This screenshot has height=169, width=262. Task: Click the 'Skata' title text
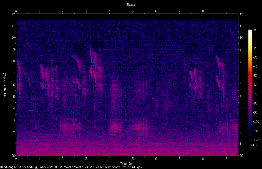[131, 5]
